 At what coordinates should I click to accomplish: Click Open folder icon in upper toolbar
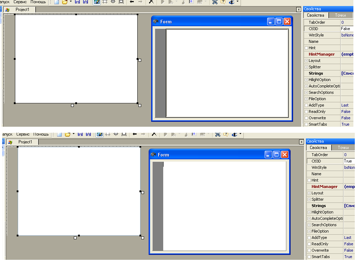coord(65,2)
